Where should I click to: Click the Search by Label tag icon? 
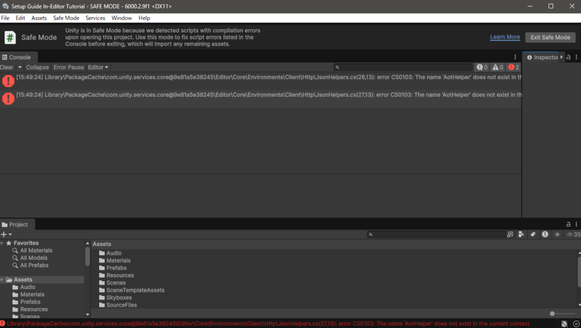pyautogui.click(x=533, y=234)
